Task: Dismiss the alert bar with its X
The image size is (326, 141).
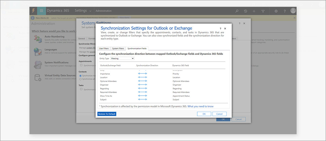Action: click(294, 18)
